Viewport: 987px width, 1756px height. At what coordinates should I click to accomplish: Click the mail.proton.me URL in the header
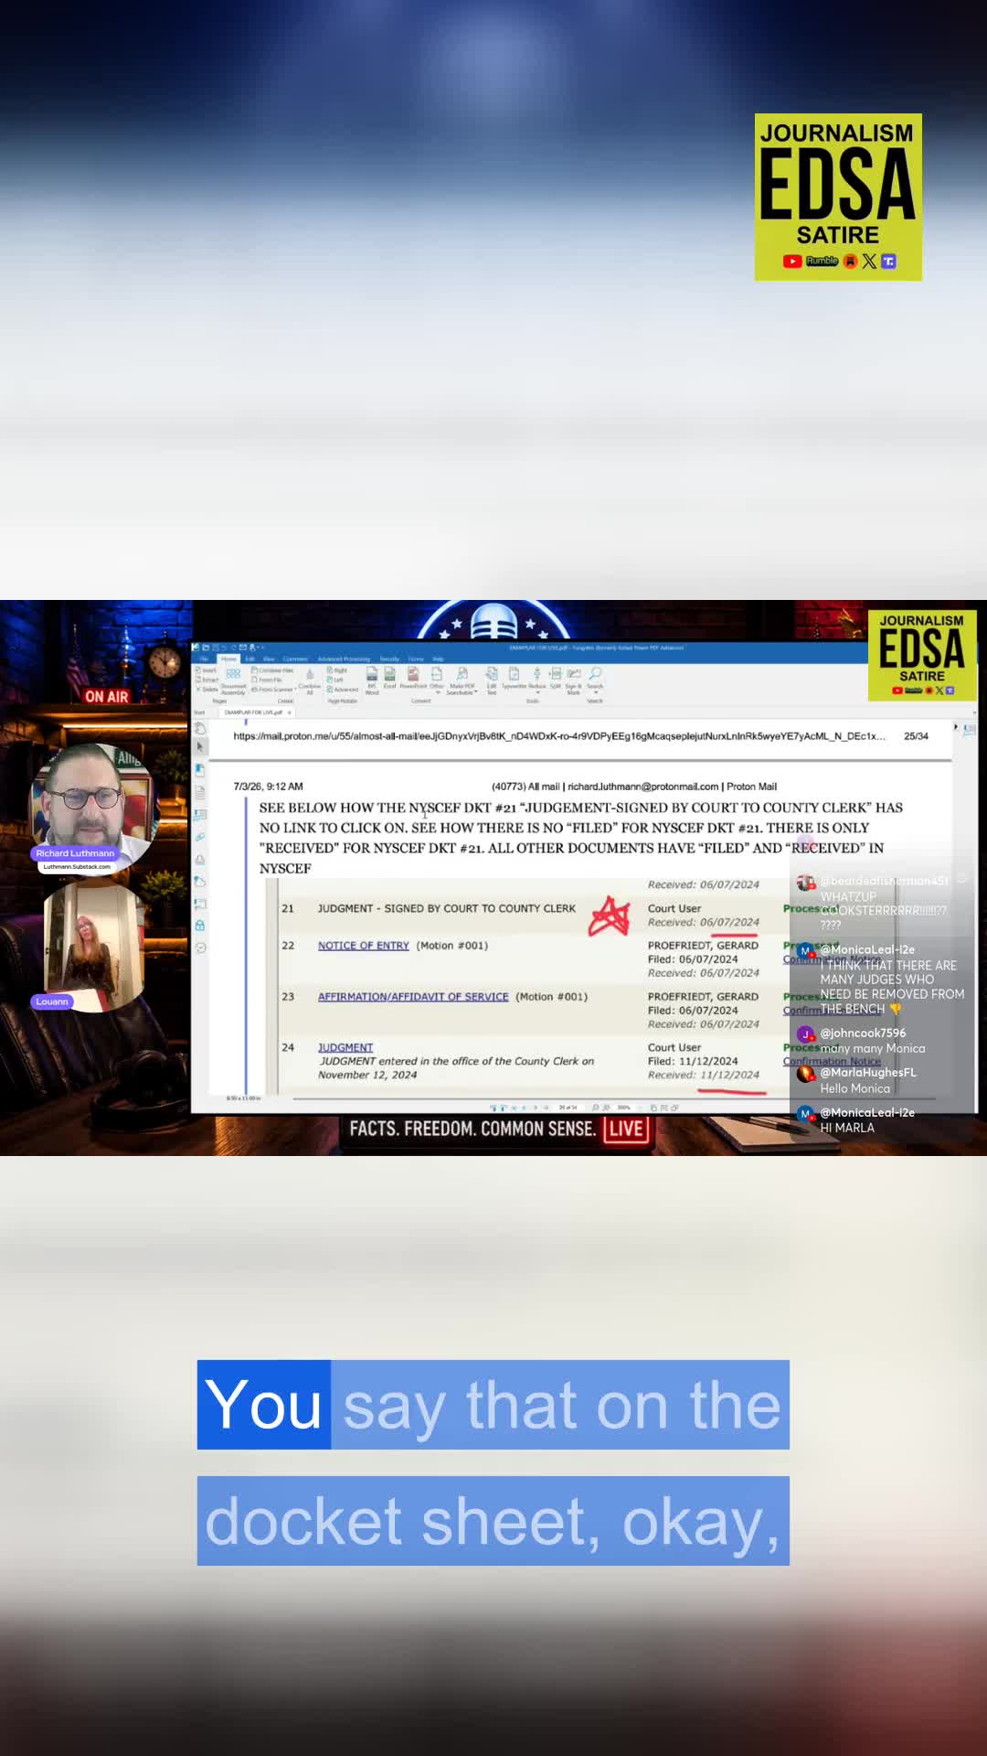pos(558,736)
